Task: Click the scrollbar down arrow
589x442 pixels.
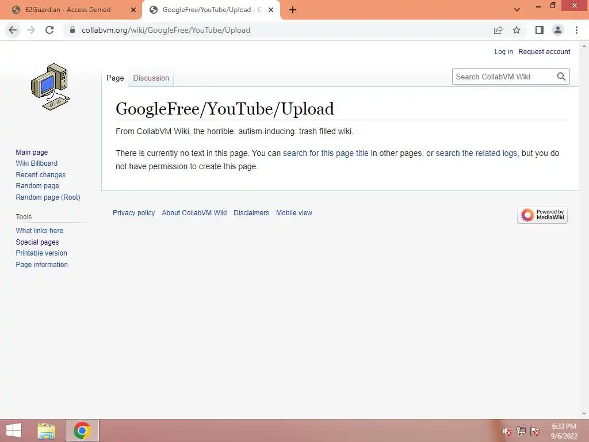Action: pyautogui.click(x=584, y=414)
